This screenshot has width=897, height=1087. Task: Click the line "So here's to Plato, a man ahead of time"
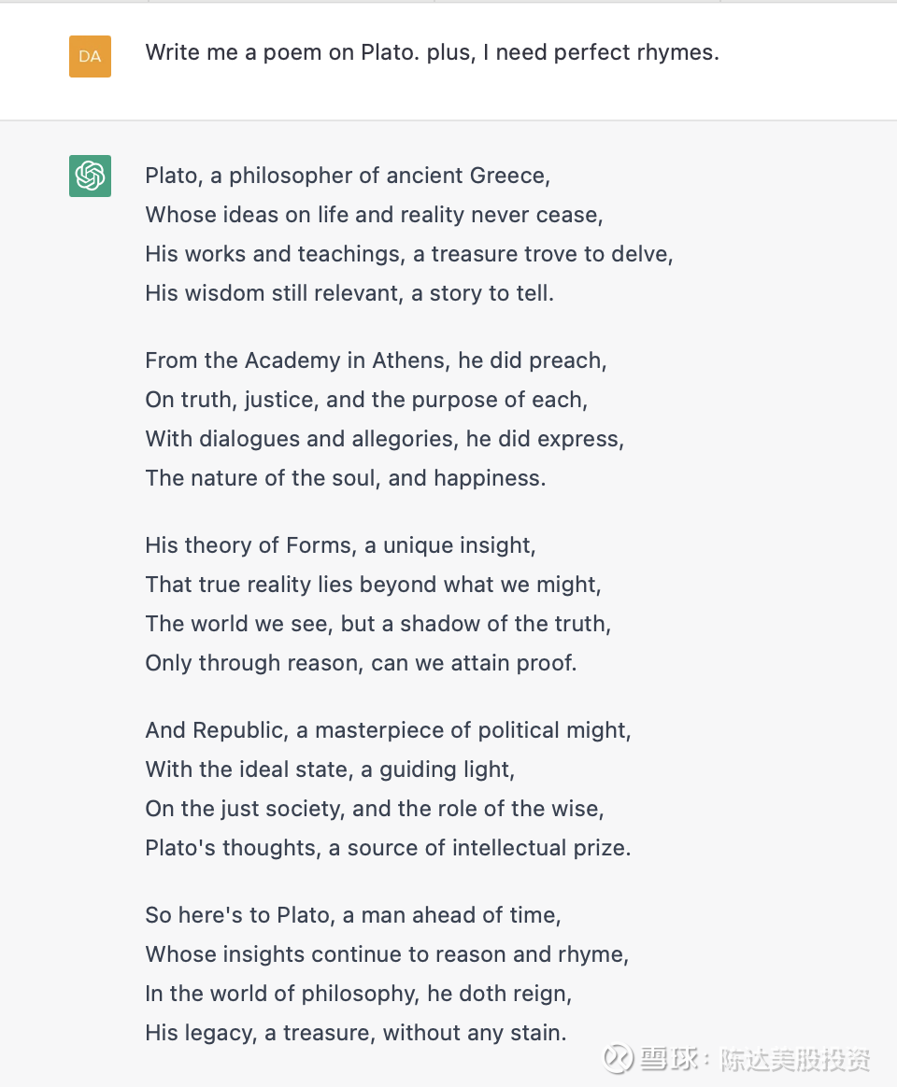click(353, 915)
